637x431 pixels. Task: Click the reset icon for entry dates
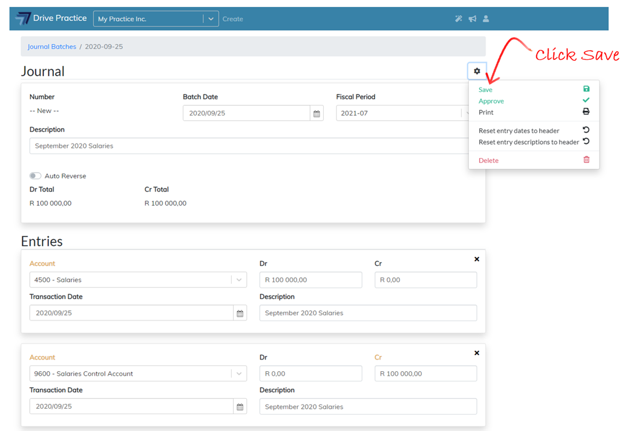point(586,130)
